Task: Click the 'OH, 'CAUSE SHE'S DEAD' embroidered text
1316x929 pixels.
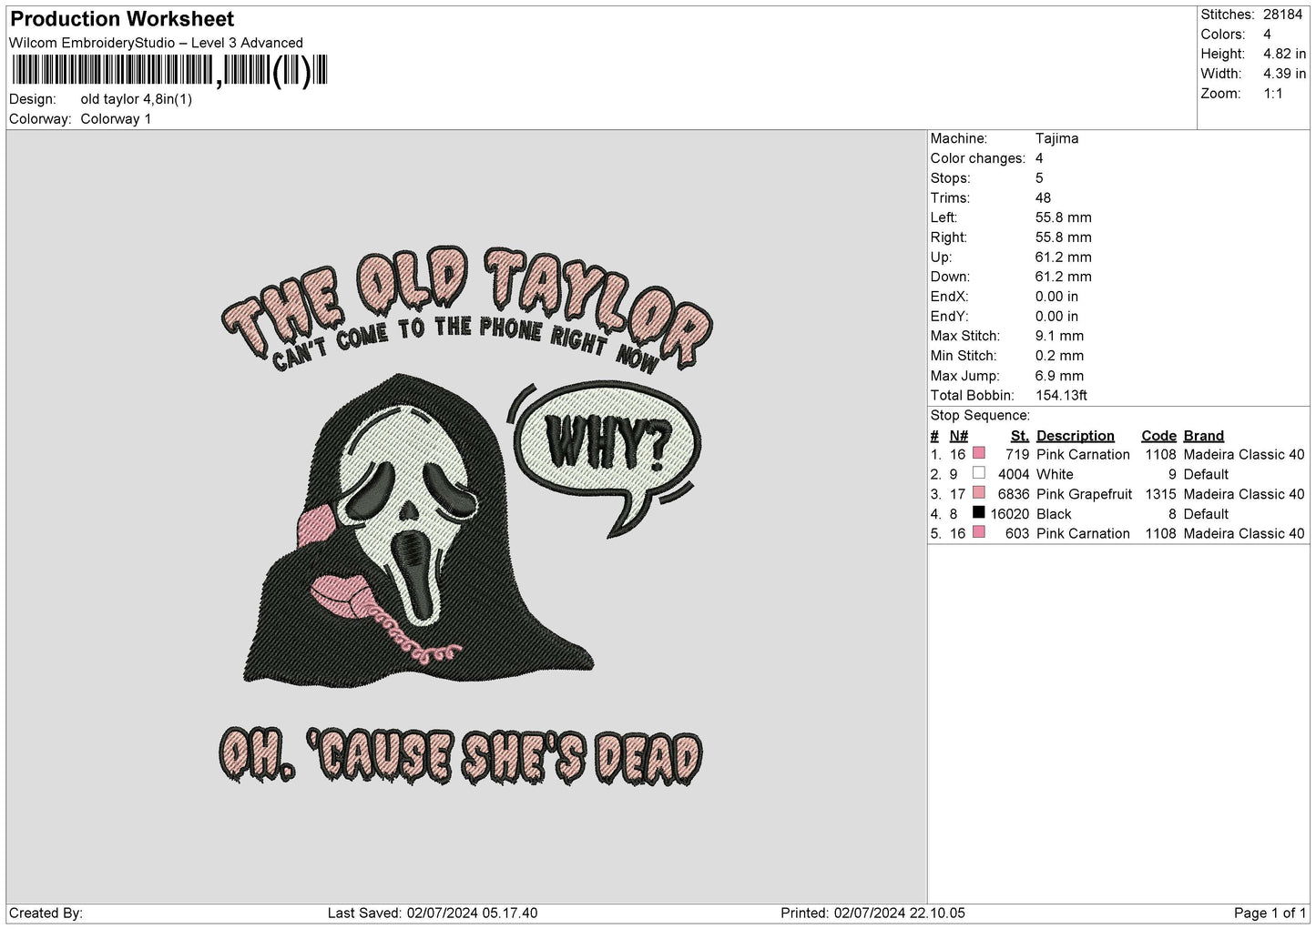Action: click(x=461, y=757)
